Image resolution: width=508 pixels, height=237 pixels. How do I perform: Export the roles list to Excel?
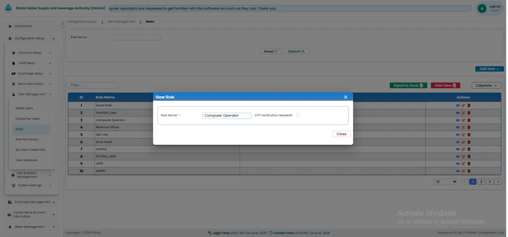[408, 85]
